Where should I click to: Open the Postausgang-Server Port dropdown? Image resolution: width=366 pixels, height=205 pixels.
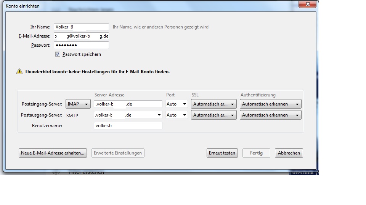click(177, 115)
